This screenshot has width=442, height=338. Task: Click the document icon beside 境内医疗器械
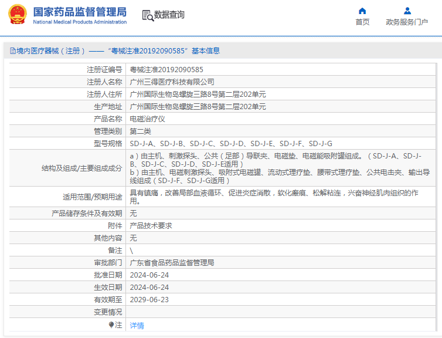pyautogui.click(x=12, y=51)
